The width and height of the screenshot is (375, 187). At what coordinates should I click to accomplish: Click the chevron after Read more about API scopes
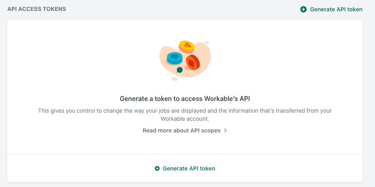point(225,130)
